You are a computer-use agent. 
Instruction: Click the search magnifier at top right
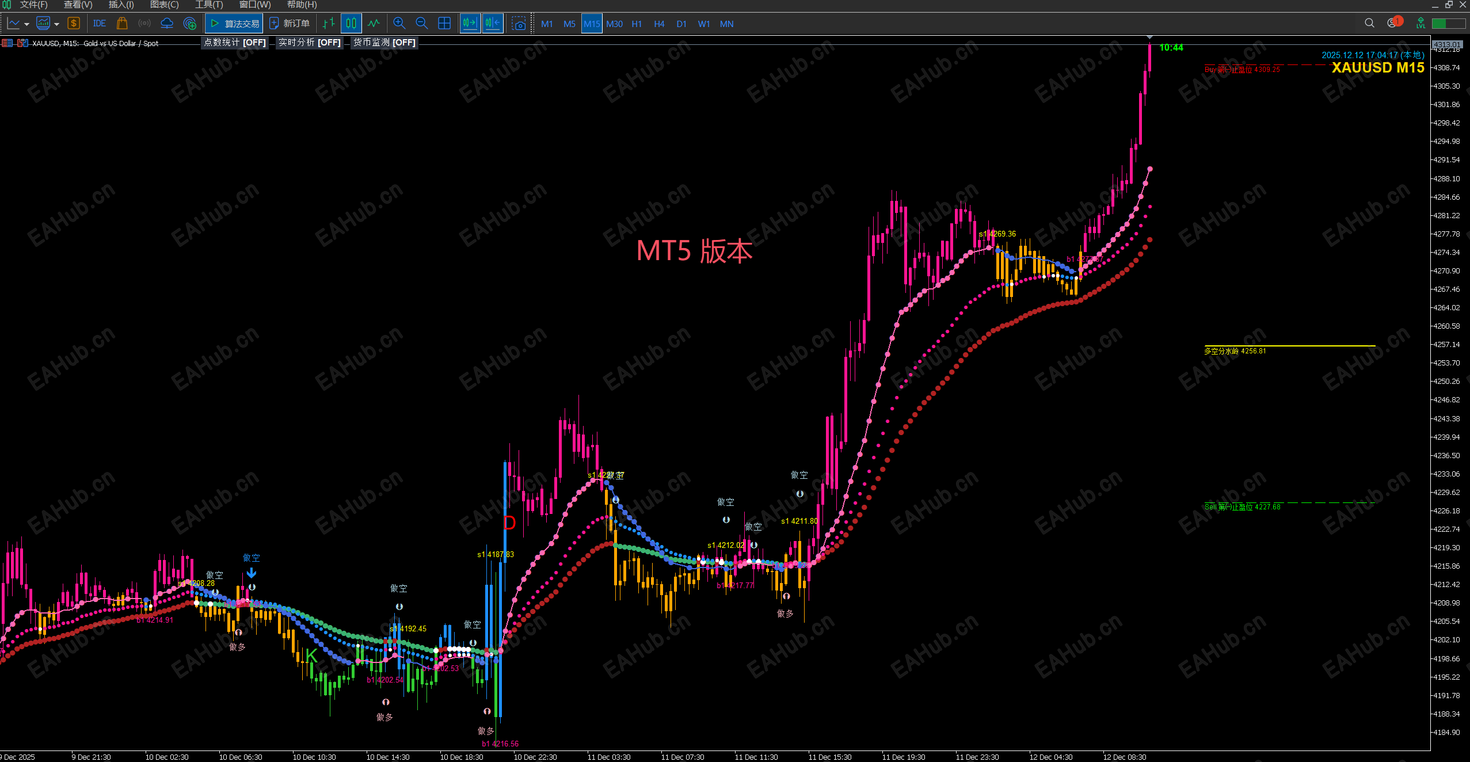tap(1369, 23)
